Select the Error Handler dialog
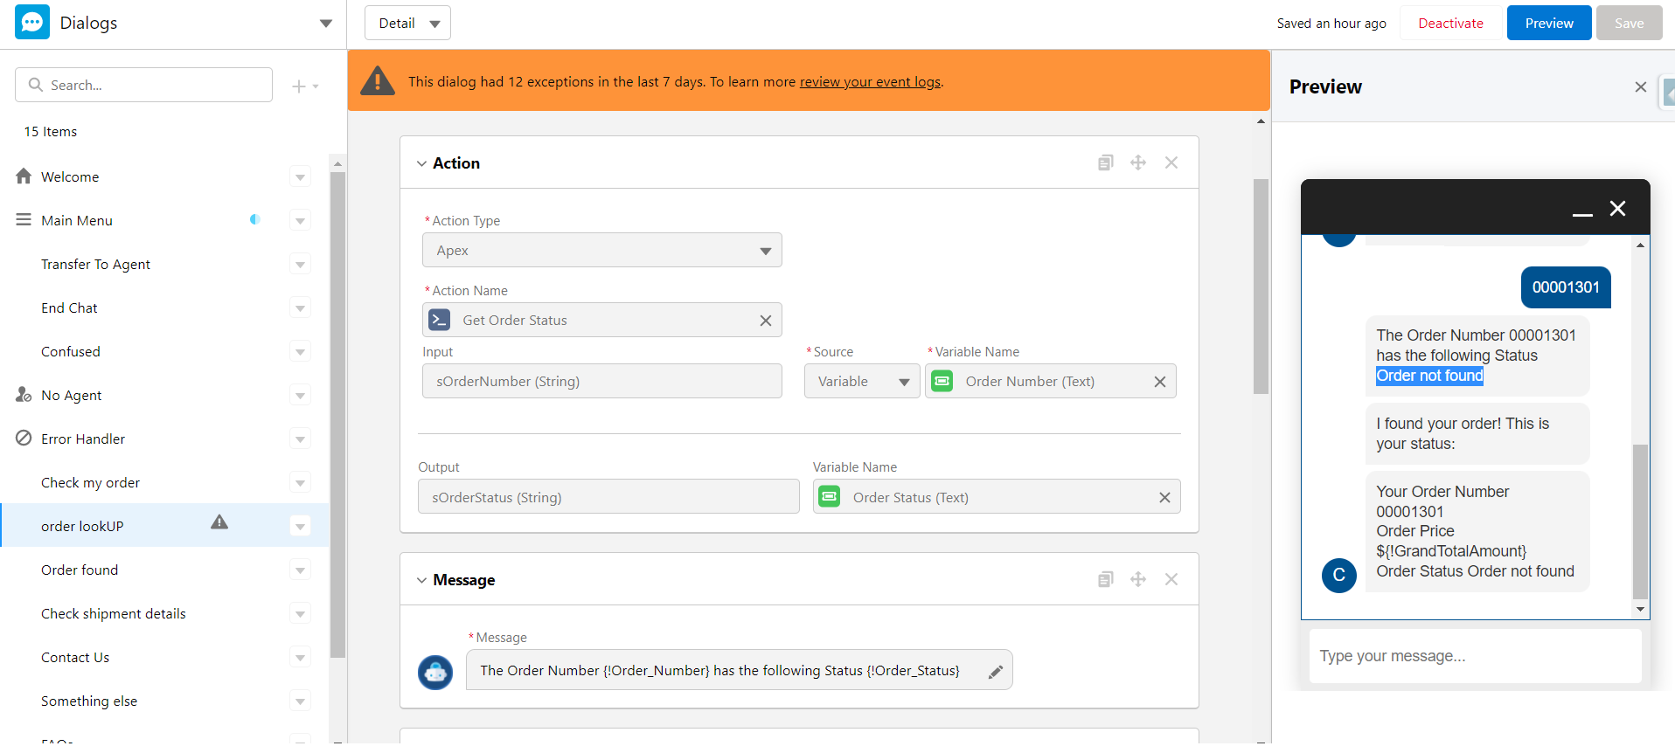The height and width of the screenshot is (753, 1675). pos(83,439)
